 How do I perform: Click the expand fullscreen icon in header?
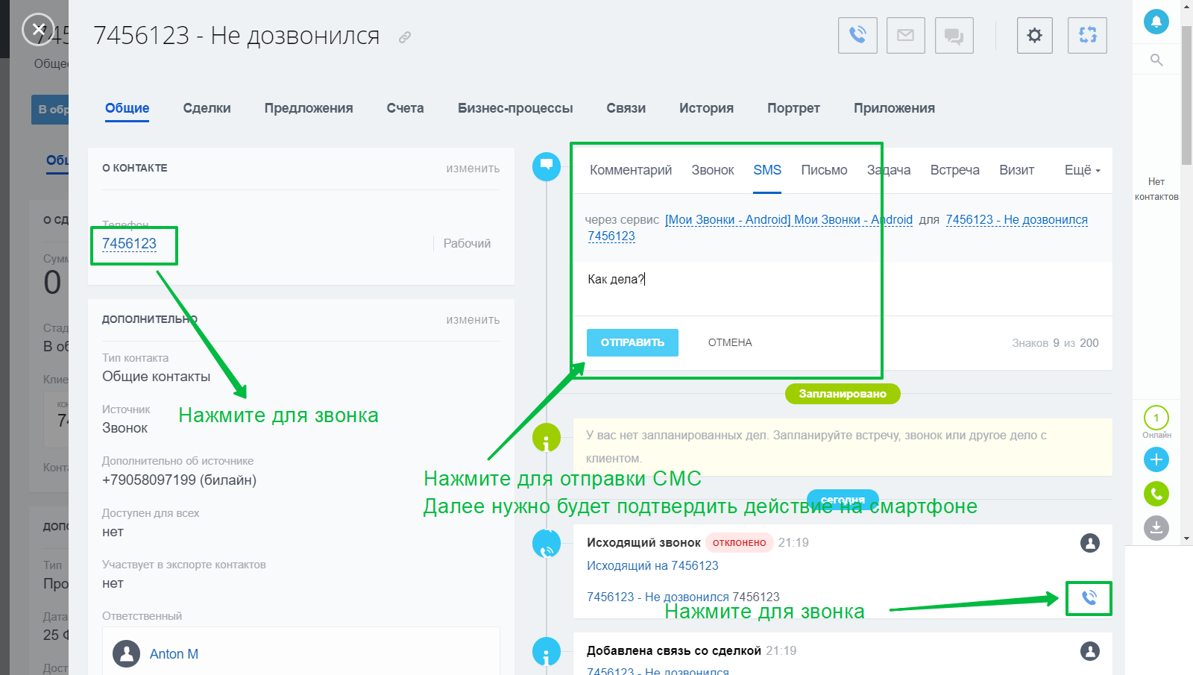[x=1087, y=35]
